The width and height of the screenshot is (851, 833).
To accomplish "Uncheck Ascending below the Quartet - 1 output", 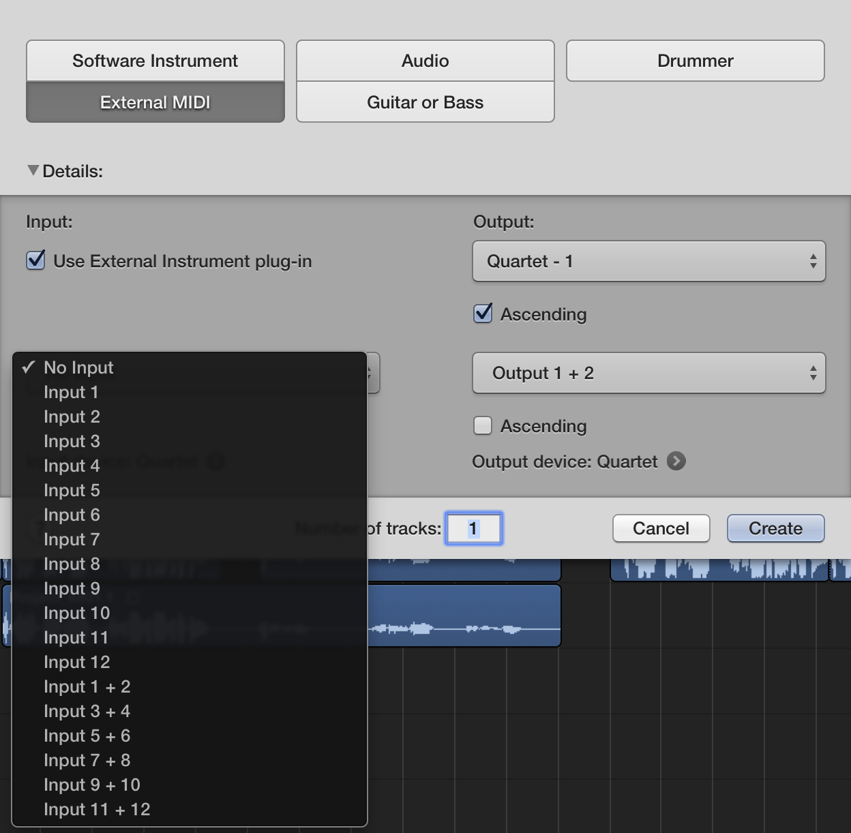I will 483,314.
